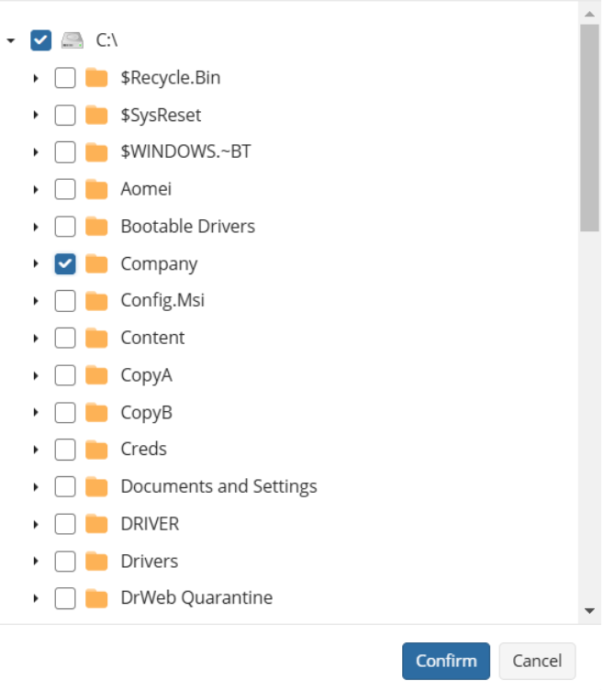Click the $Recycle.Bin folder icon

click(x=96, y=78)
